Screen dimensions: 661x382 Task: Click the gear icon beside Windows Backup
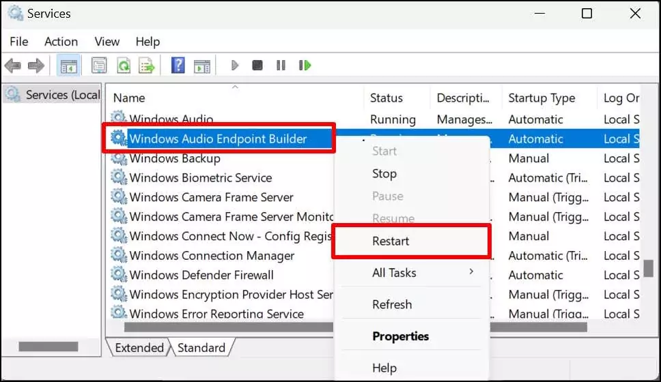[x=118, y=158]
